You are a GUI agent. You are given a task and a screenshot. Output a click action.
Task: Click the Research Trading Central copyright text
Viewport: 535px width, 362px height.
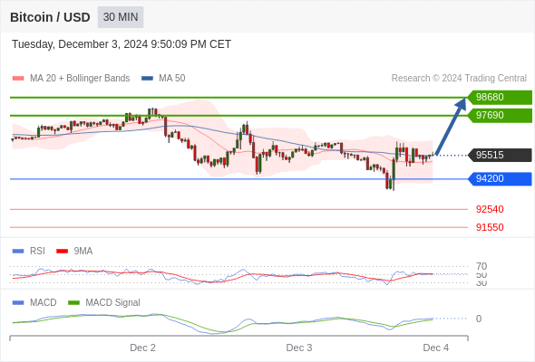coord(459,79)
